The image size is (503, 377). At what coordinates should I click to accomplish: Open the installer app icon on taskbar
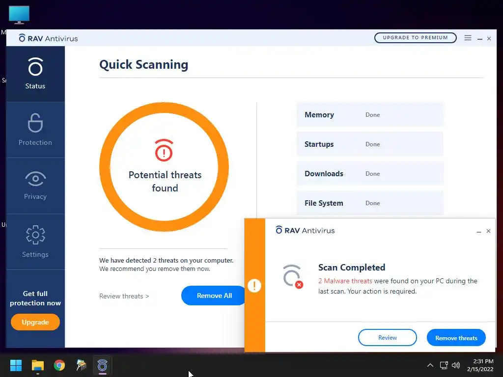81,365
